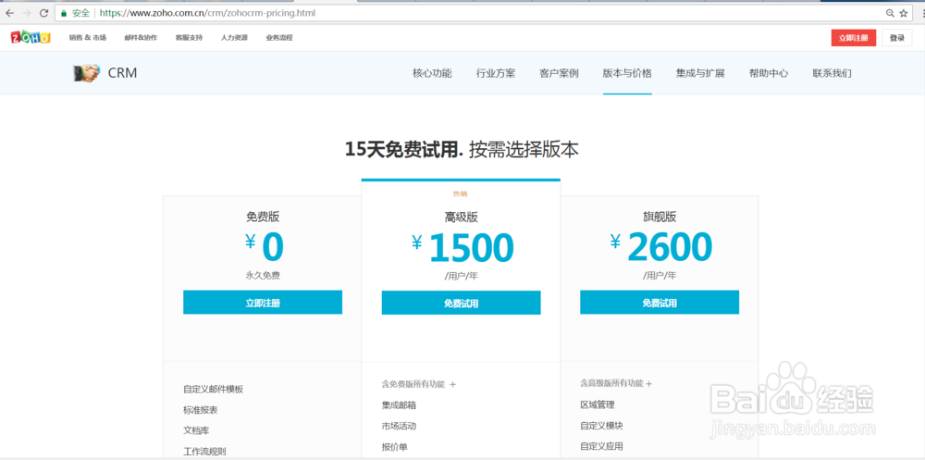Open the 人力资源 menu
925x460 pixels.
234,38
